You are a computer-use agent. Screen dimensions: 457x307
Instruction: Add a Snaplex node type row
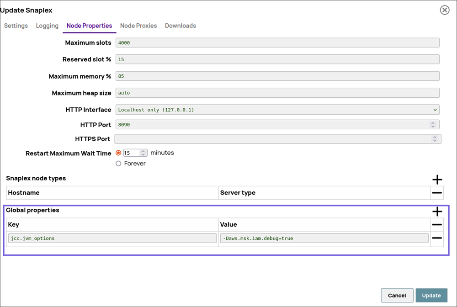click(x=437, y=180)
